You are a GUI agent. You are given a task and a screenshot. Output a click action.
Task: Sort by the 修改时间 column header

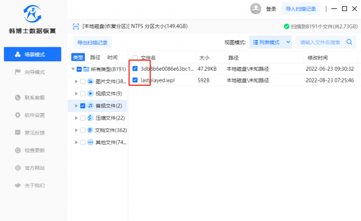[318, 58]
